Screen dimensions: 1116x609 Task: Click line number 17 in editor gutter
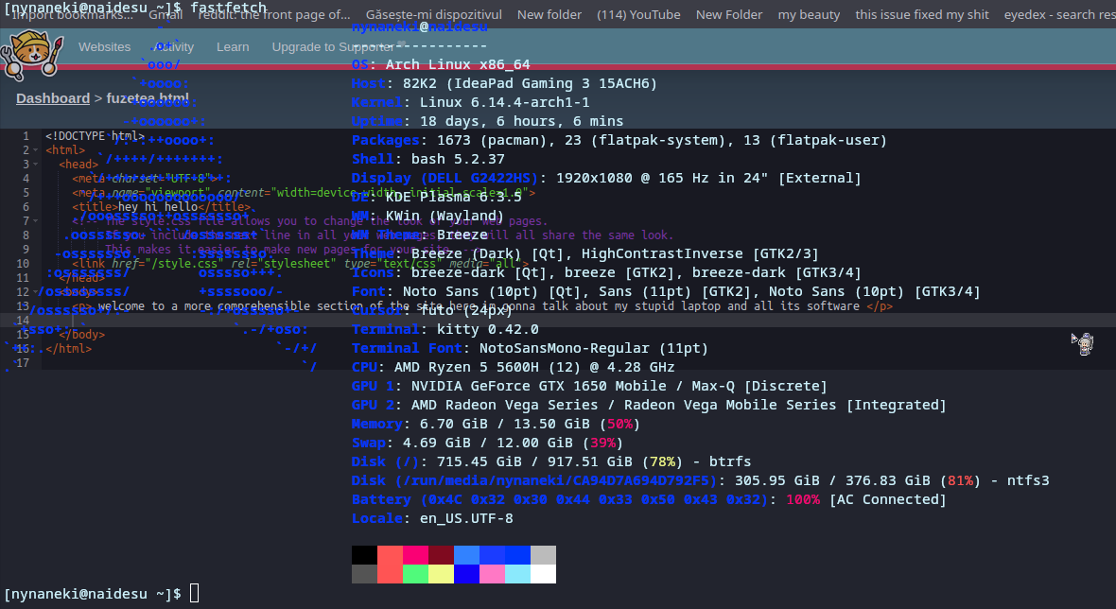click(23, 363)
